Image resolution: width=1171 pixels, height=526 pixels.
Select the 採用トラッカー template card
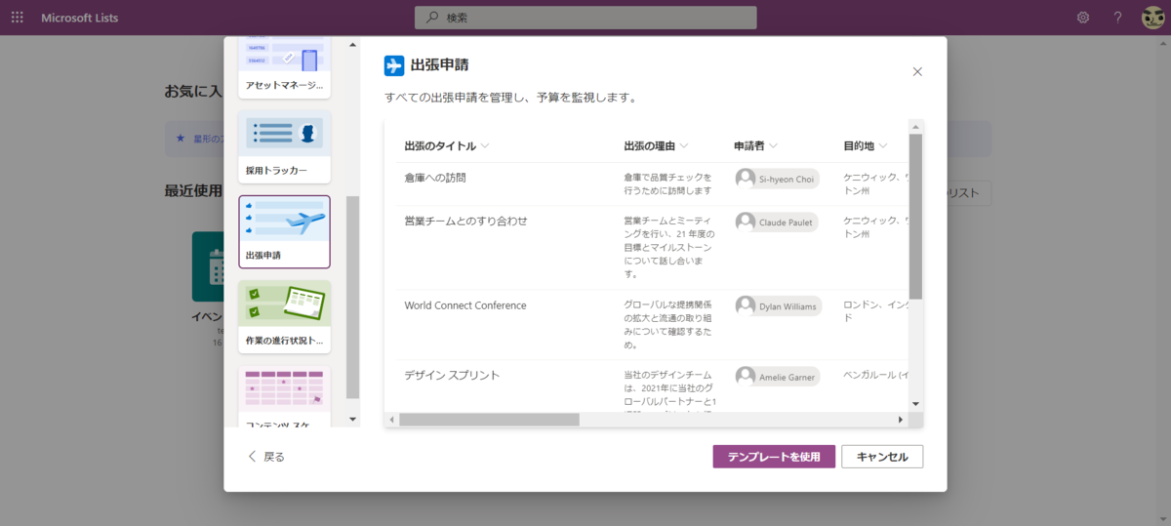284,147
